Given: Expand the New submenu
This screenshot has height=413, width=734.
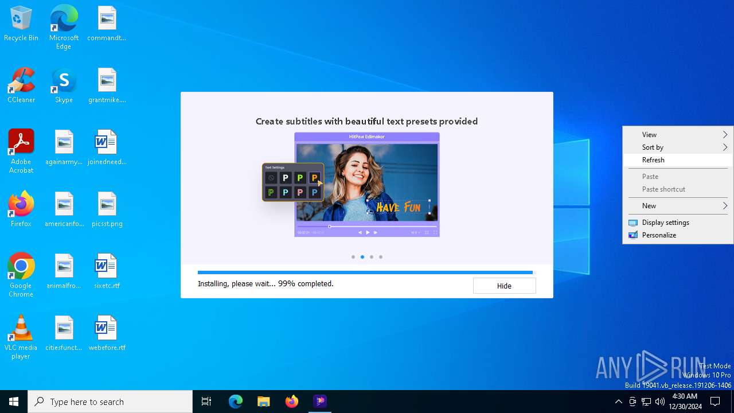Looking at the screenshot, I should (678, 206).
